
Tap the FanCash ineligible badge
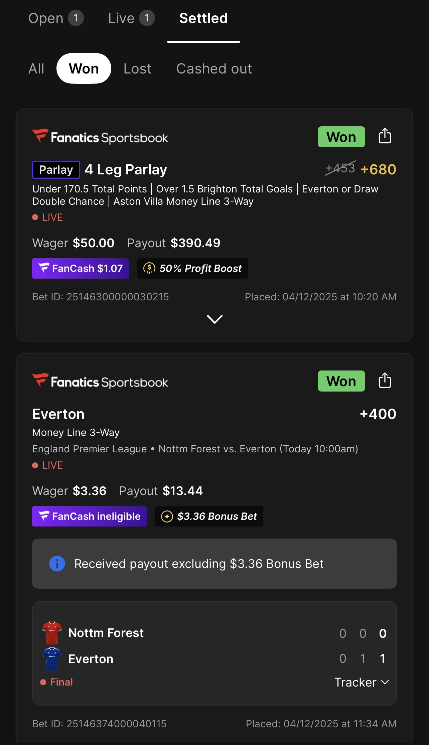(90, 516)
